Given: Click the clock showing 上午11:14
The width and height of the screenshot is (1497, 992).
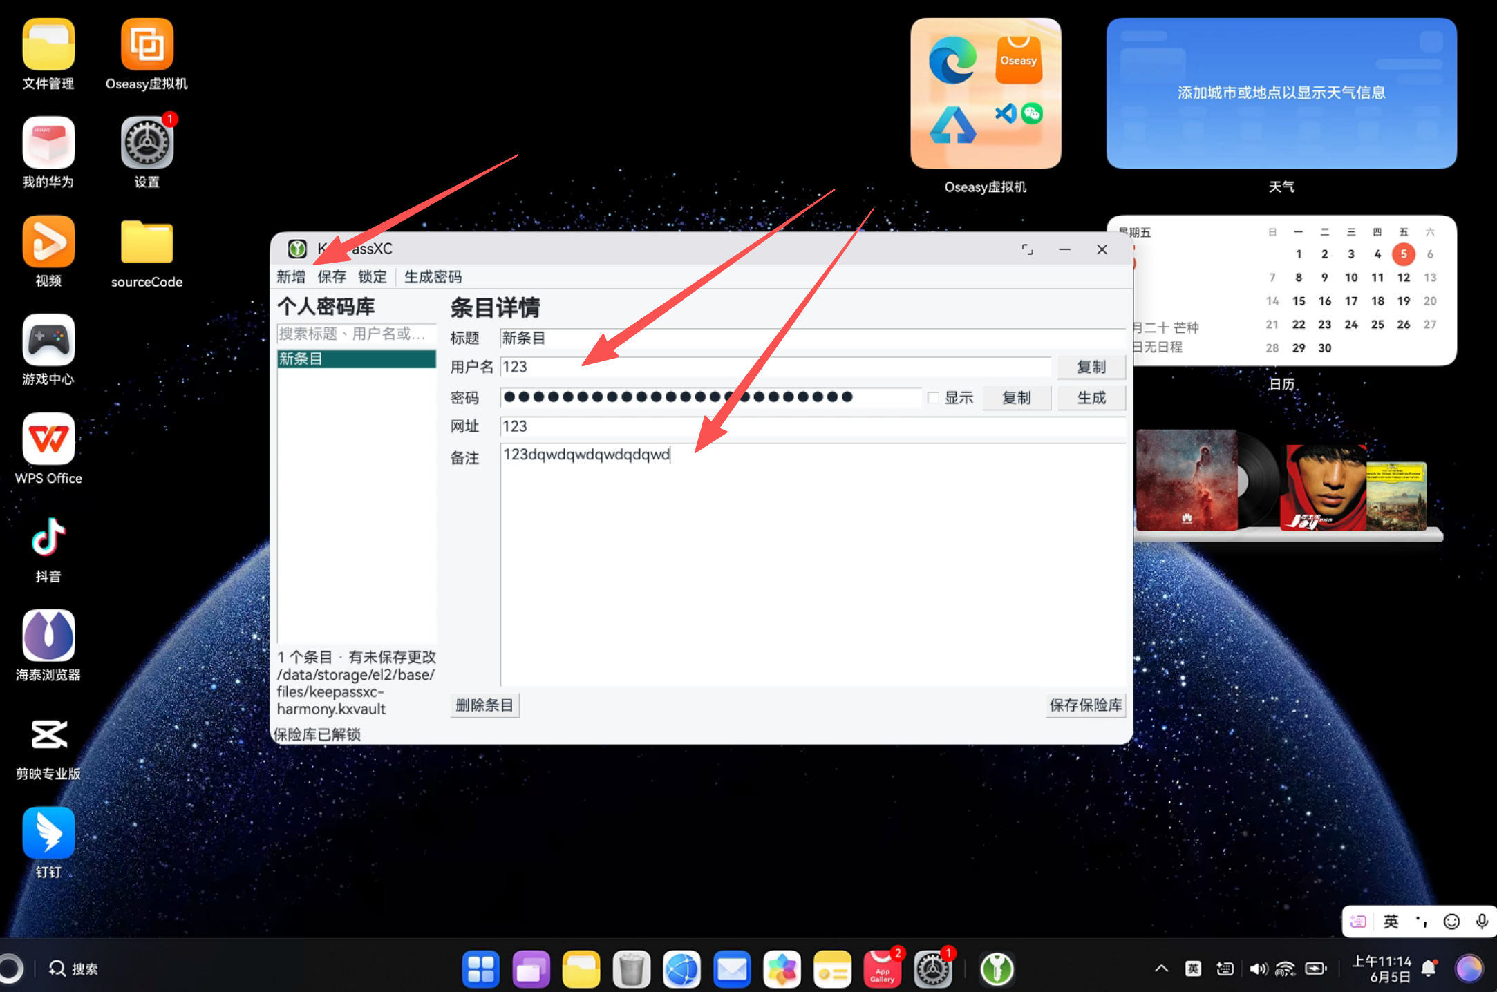Looking at the screenshot, I should (1381, 969).
